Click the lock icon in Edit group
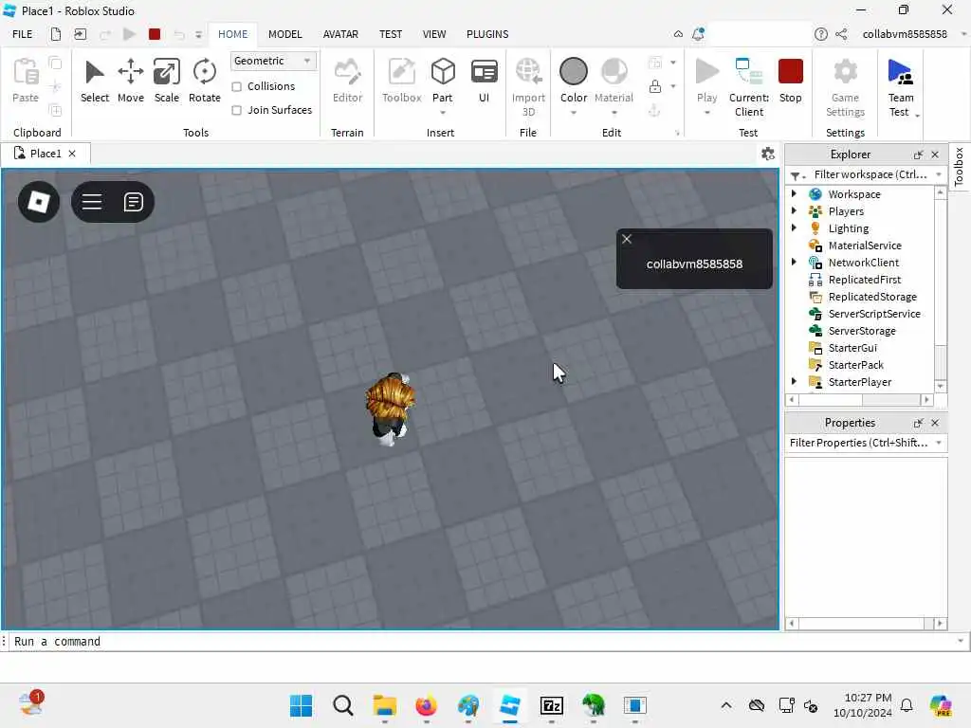 point(655,86)
